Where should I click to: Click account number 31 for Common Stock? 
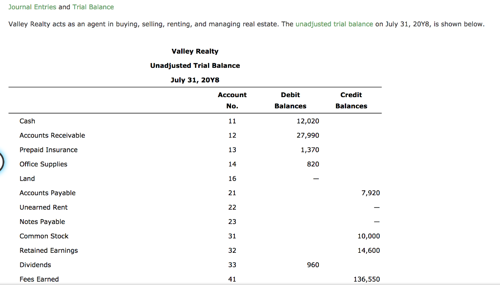click(x=232, y=236)
